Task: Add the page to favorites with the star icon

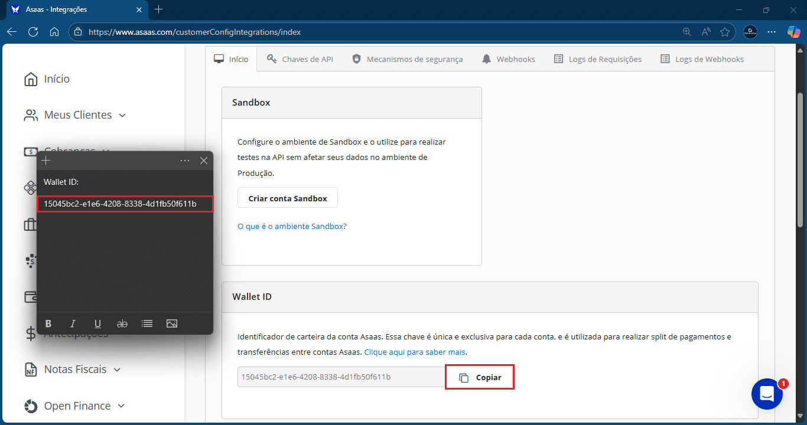Action: [x=725, y=31]
